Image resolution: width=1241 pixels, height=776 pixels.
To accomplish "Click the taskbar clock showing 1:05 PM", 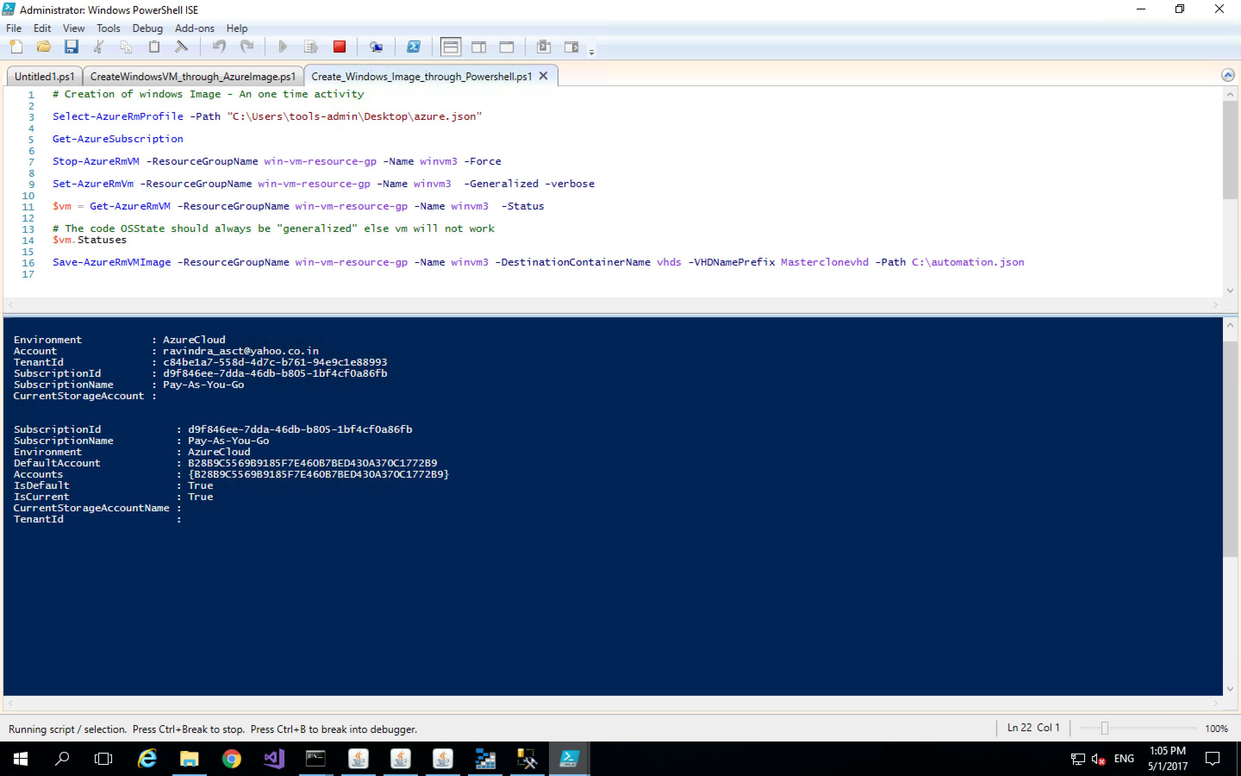I will [x=1168, y=759].
